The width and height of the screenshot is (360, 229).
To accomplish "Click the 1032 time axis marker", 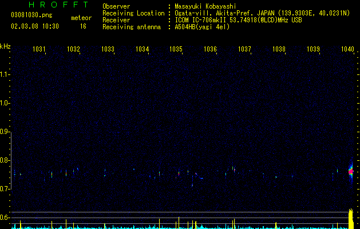I will coord(73,49).
